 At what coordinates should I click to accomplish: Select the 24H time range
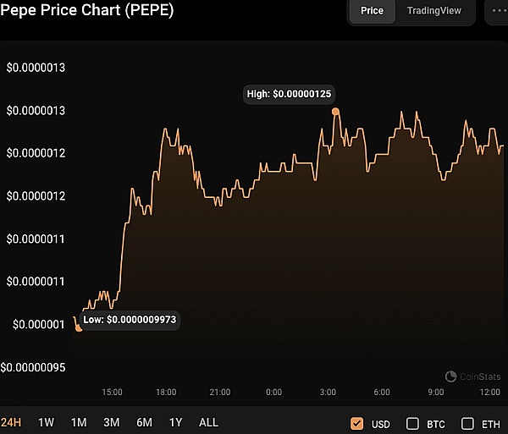tap(11, 422)
